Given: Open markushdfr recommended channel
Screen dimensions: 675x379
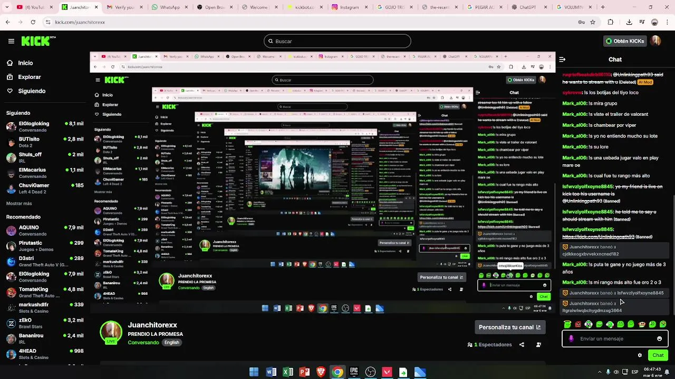Looking at the screenshot, I should pyautogui.click(x=44, y=307).
